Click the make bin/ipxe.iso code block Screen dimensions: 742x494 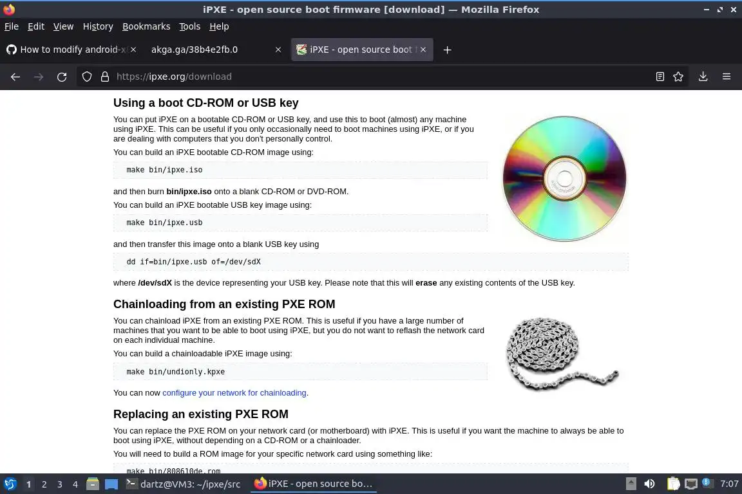[x=300, y=170]
